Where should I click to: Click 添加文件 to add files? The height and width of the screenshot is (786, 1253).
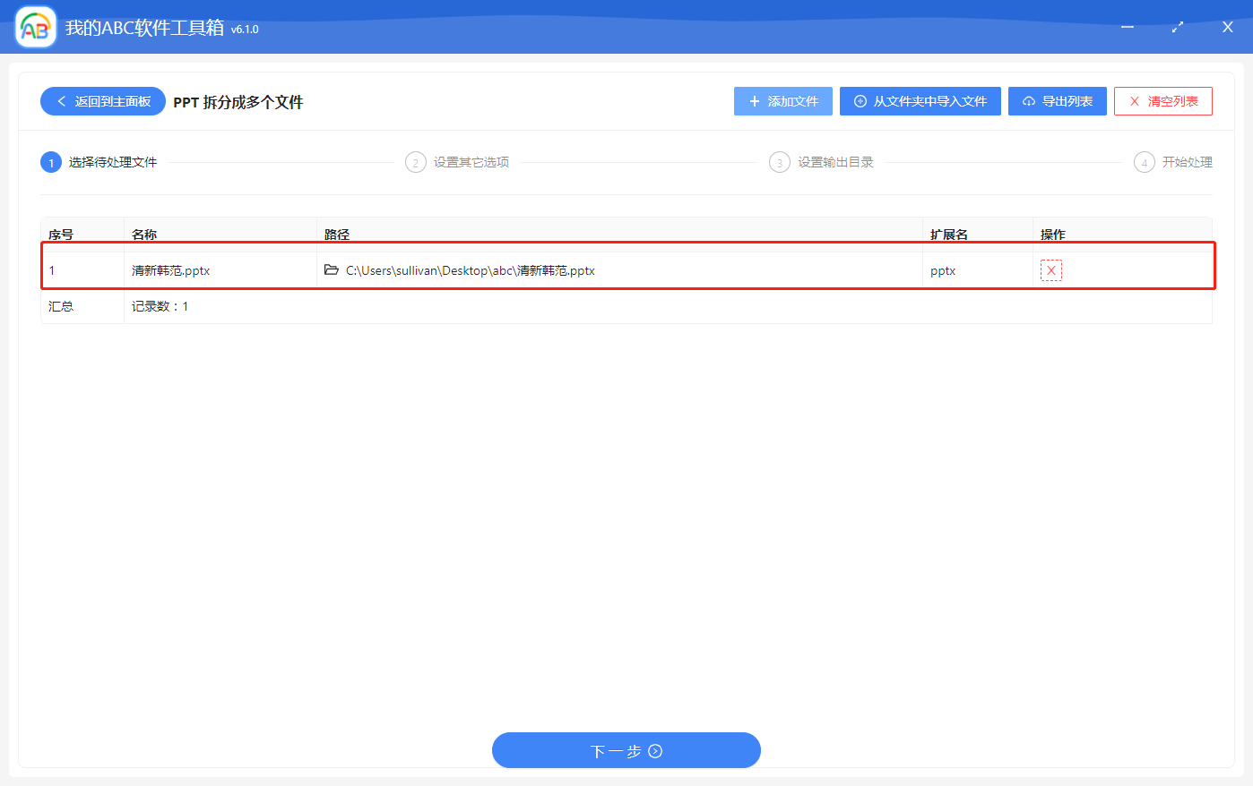(783, 101)
